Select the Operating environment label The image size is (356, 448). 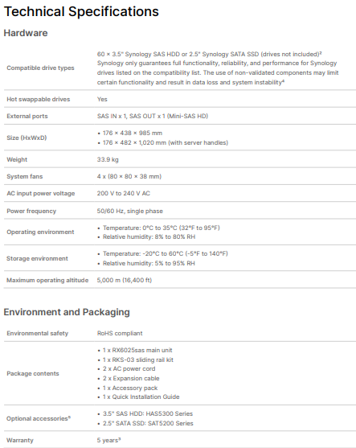click(x=40, y=232)
